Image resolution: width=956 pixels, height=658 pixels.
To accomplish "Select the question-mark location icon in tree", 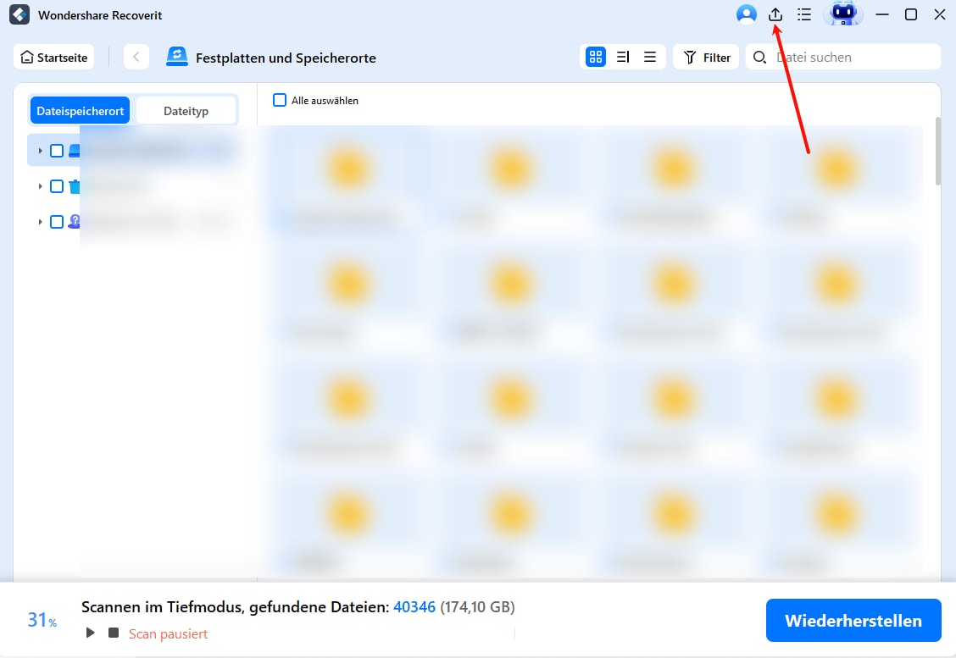I will (74, 222).
